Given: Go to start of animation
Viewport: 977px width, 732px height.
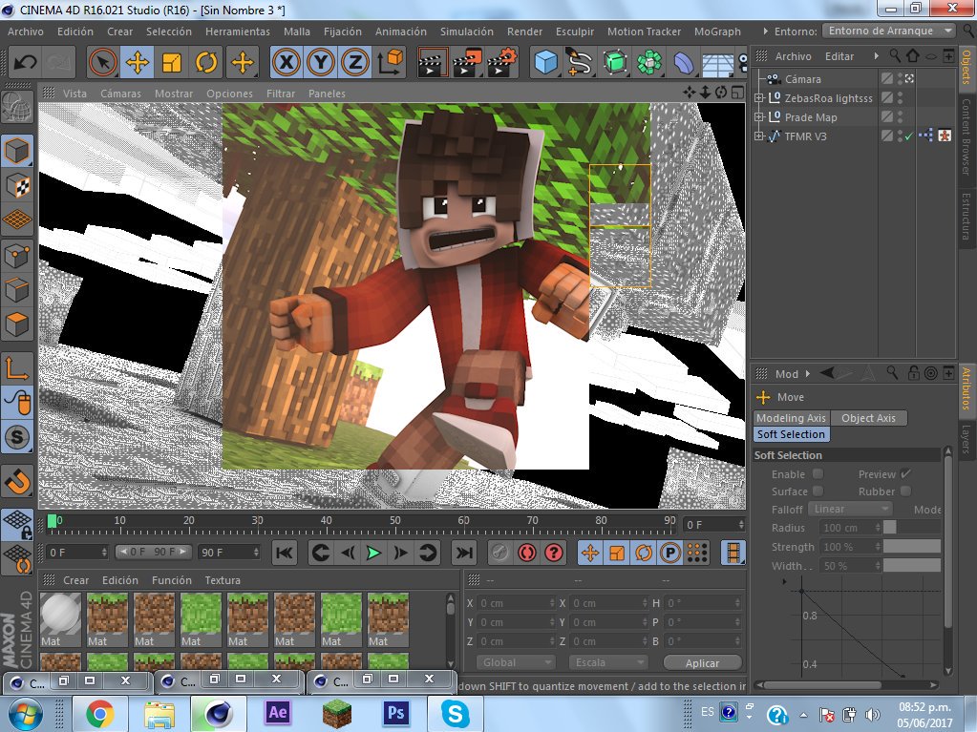Looking at the screenshot, I should click(x=285, y=553).
